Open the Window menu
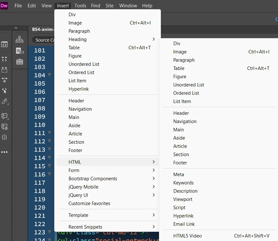The height and width of the screenshot is (241, 278). pyautogui.click(x=128, y=6)
